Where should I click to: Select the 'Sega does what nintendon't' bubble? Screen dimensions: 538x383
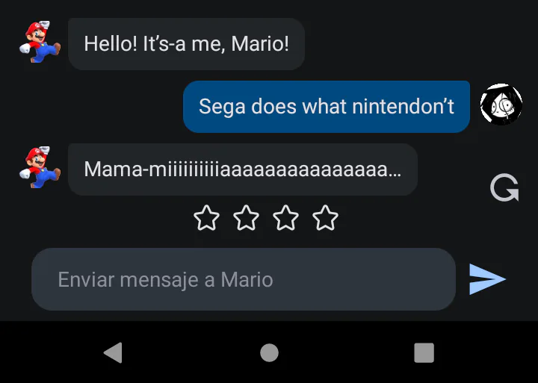(x=327, y=107)
